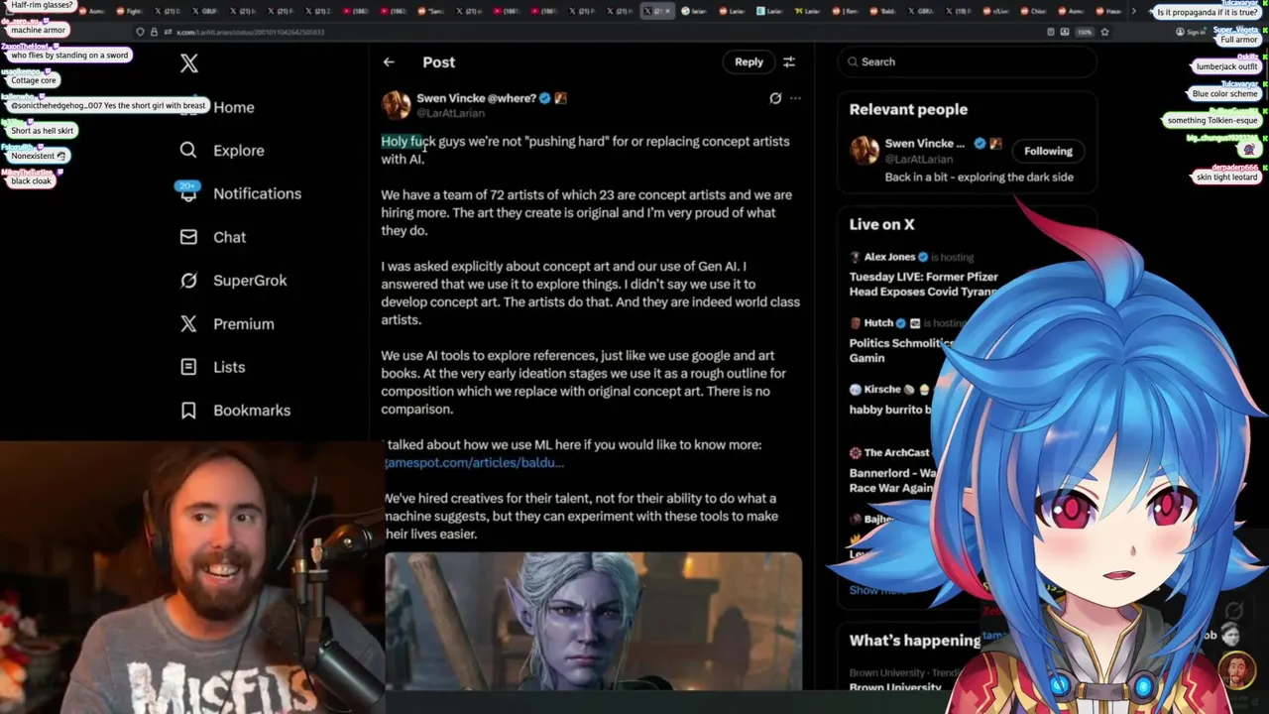Click Sign in in browser toolbar
This screenshot has height=714, width=1269.
(x=1193, y=32)
